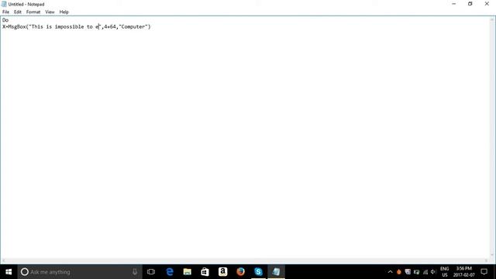Open Task View from the taskbar
The image size is (496, 279).
tap(151, 272)
